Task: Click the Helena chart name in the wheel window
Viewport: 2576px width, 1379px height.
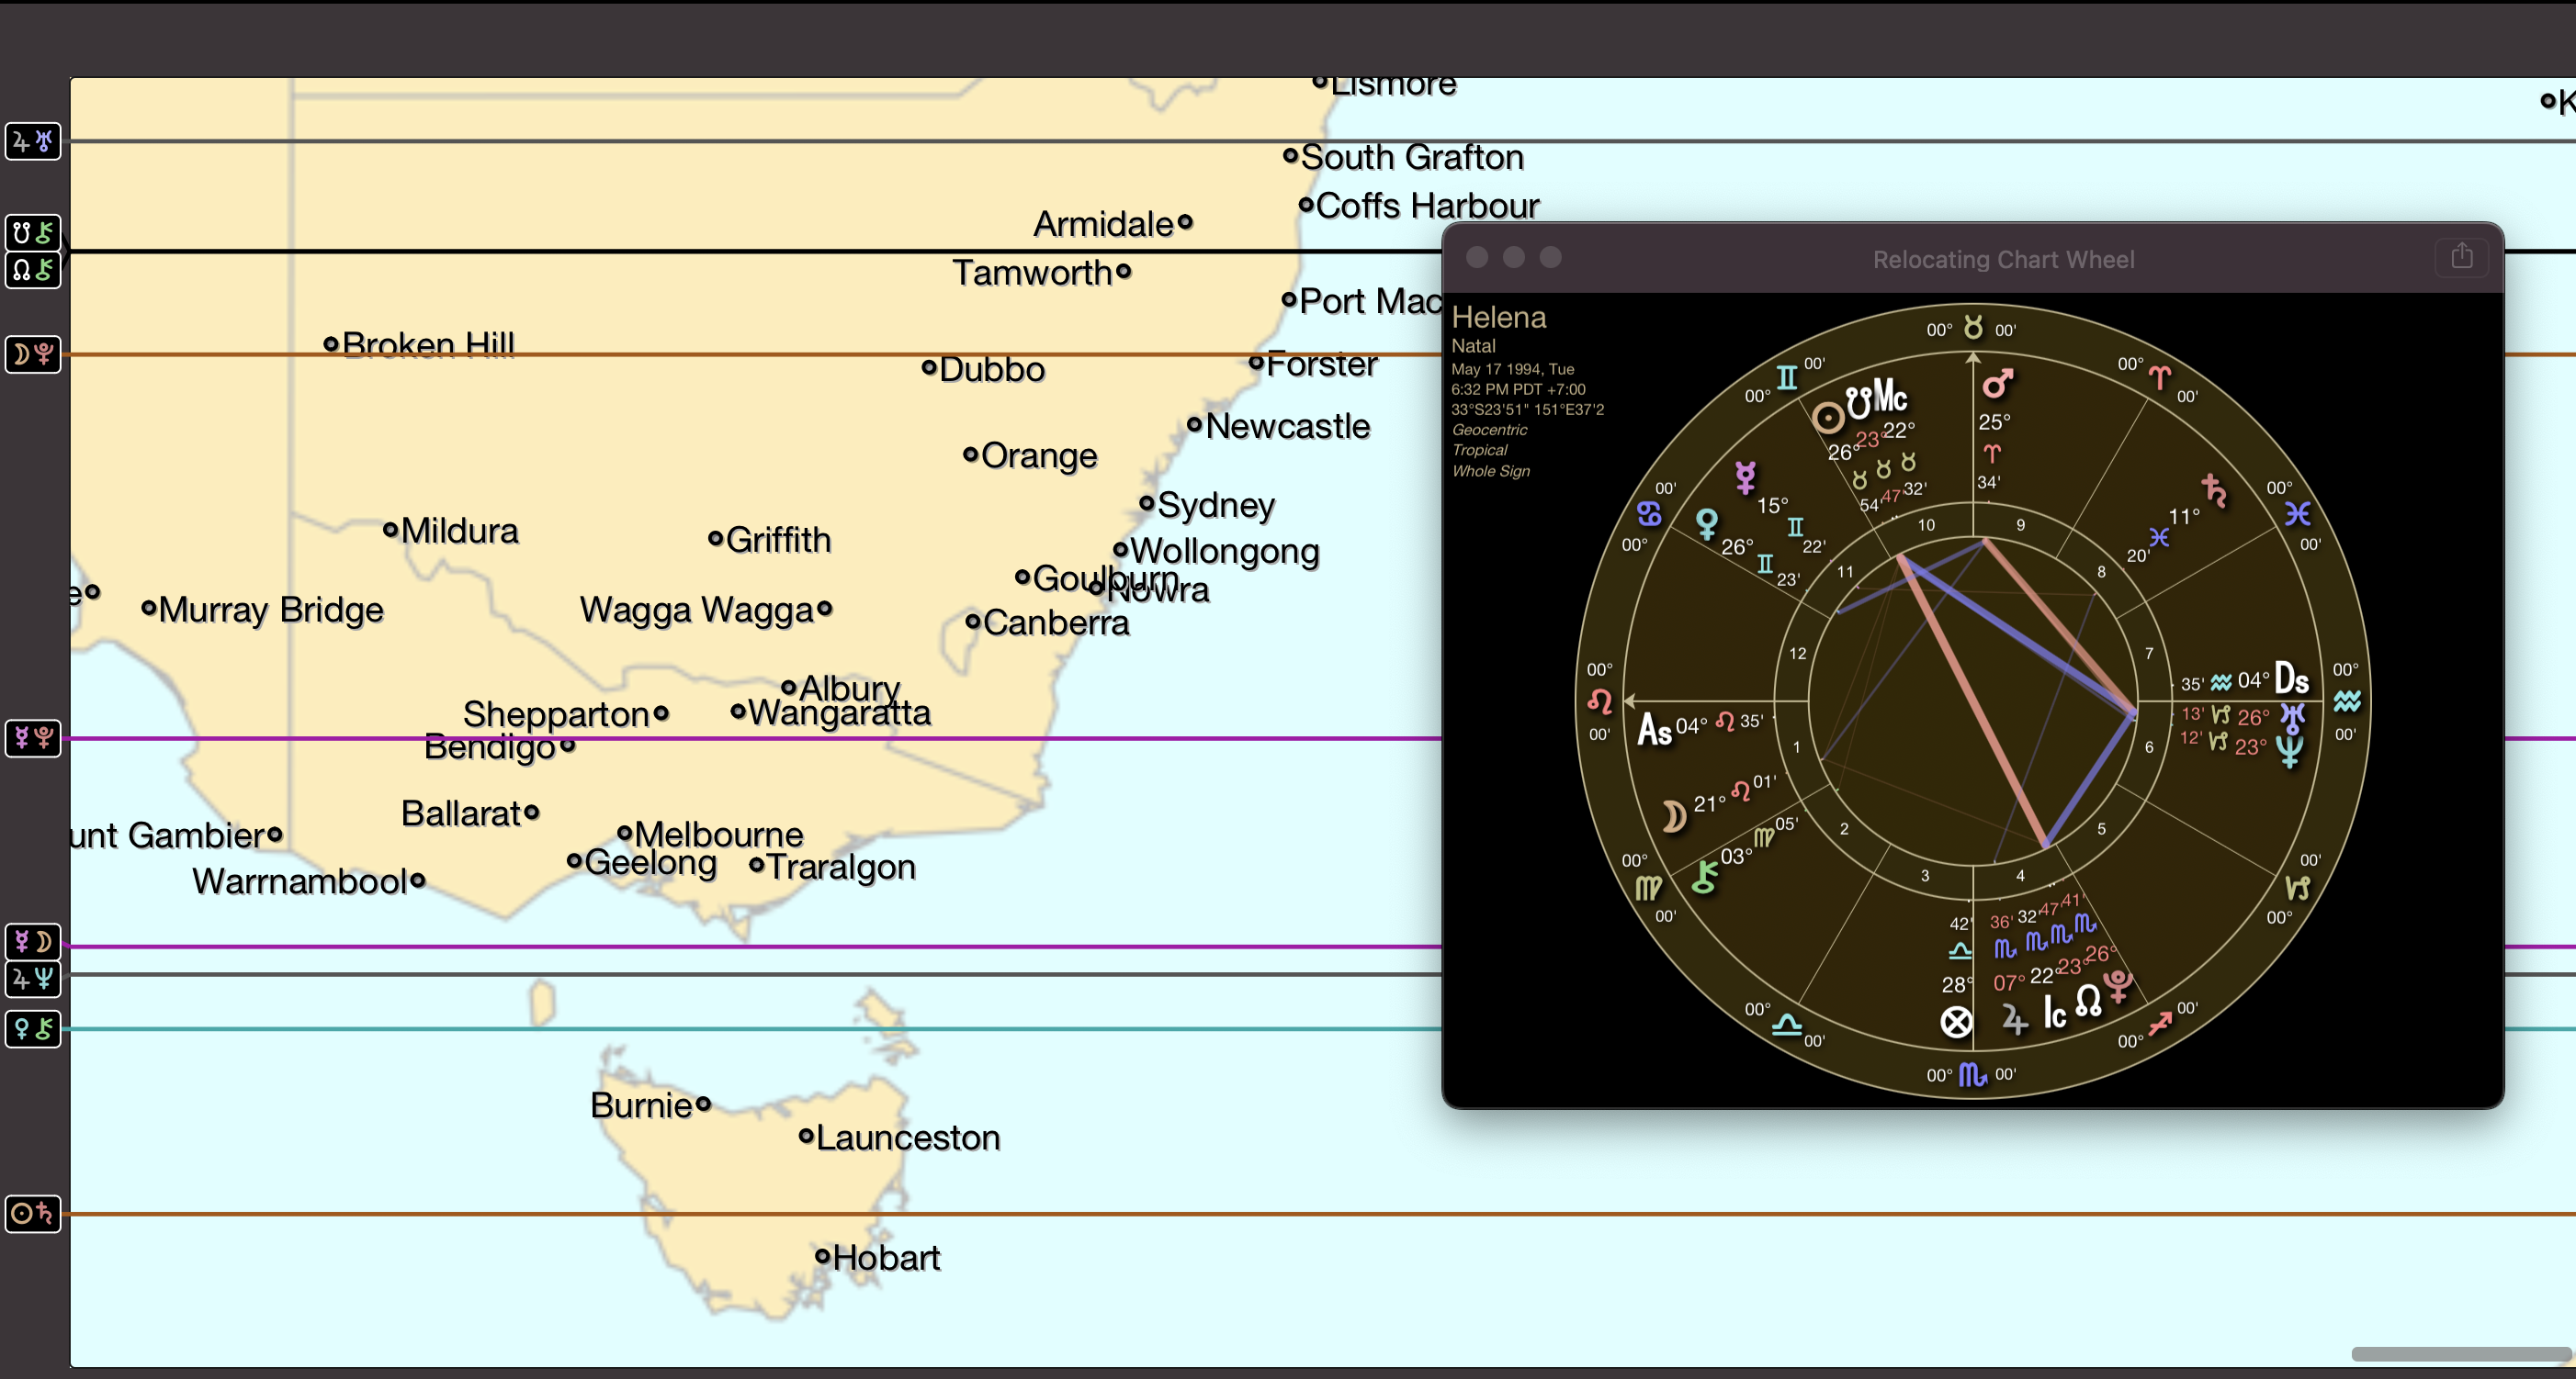Action: coord(1498,317)
